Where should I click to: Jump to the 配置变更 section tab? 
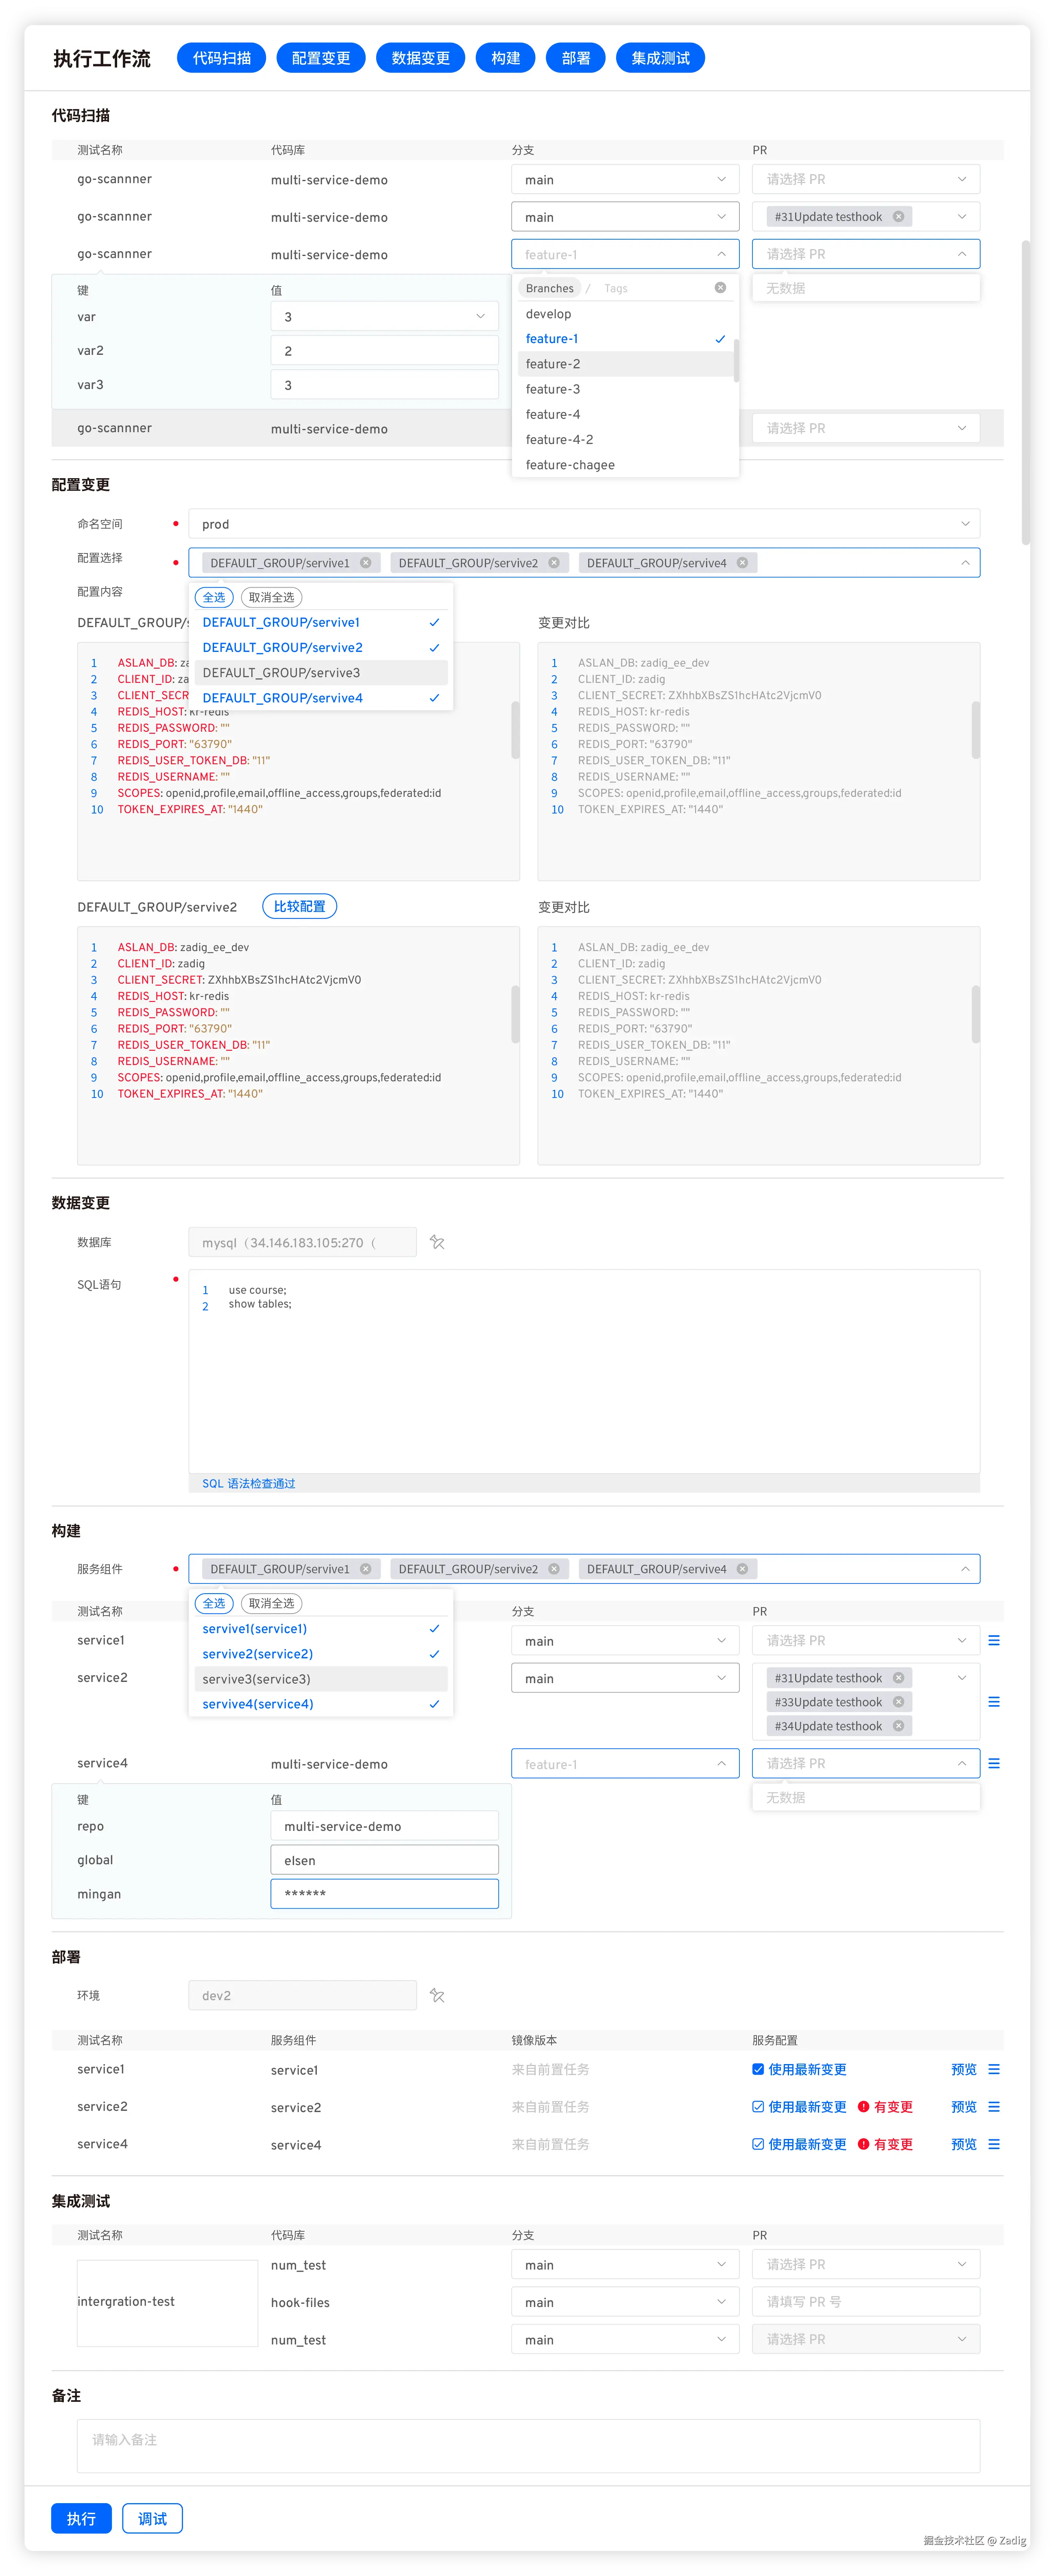[321, 58]
